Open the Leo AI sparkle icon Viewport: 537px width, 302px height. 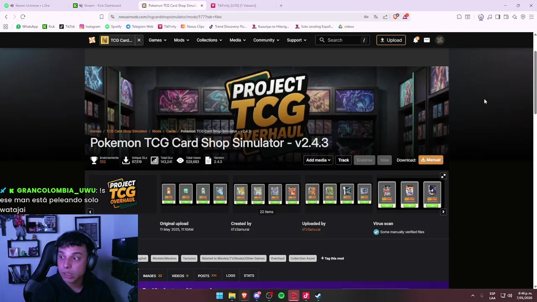514,17
